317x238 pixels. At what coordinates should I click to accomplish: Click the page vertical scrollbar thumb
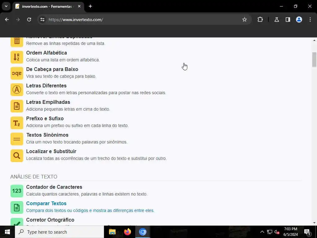tap(314, 59)
